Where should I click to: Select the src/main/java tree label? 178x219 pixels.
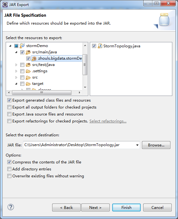tap(45, 52)
